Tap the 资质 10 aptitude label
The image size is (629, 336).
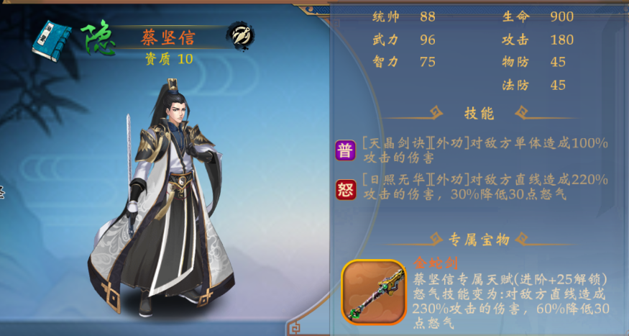point(169,59)
